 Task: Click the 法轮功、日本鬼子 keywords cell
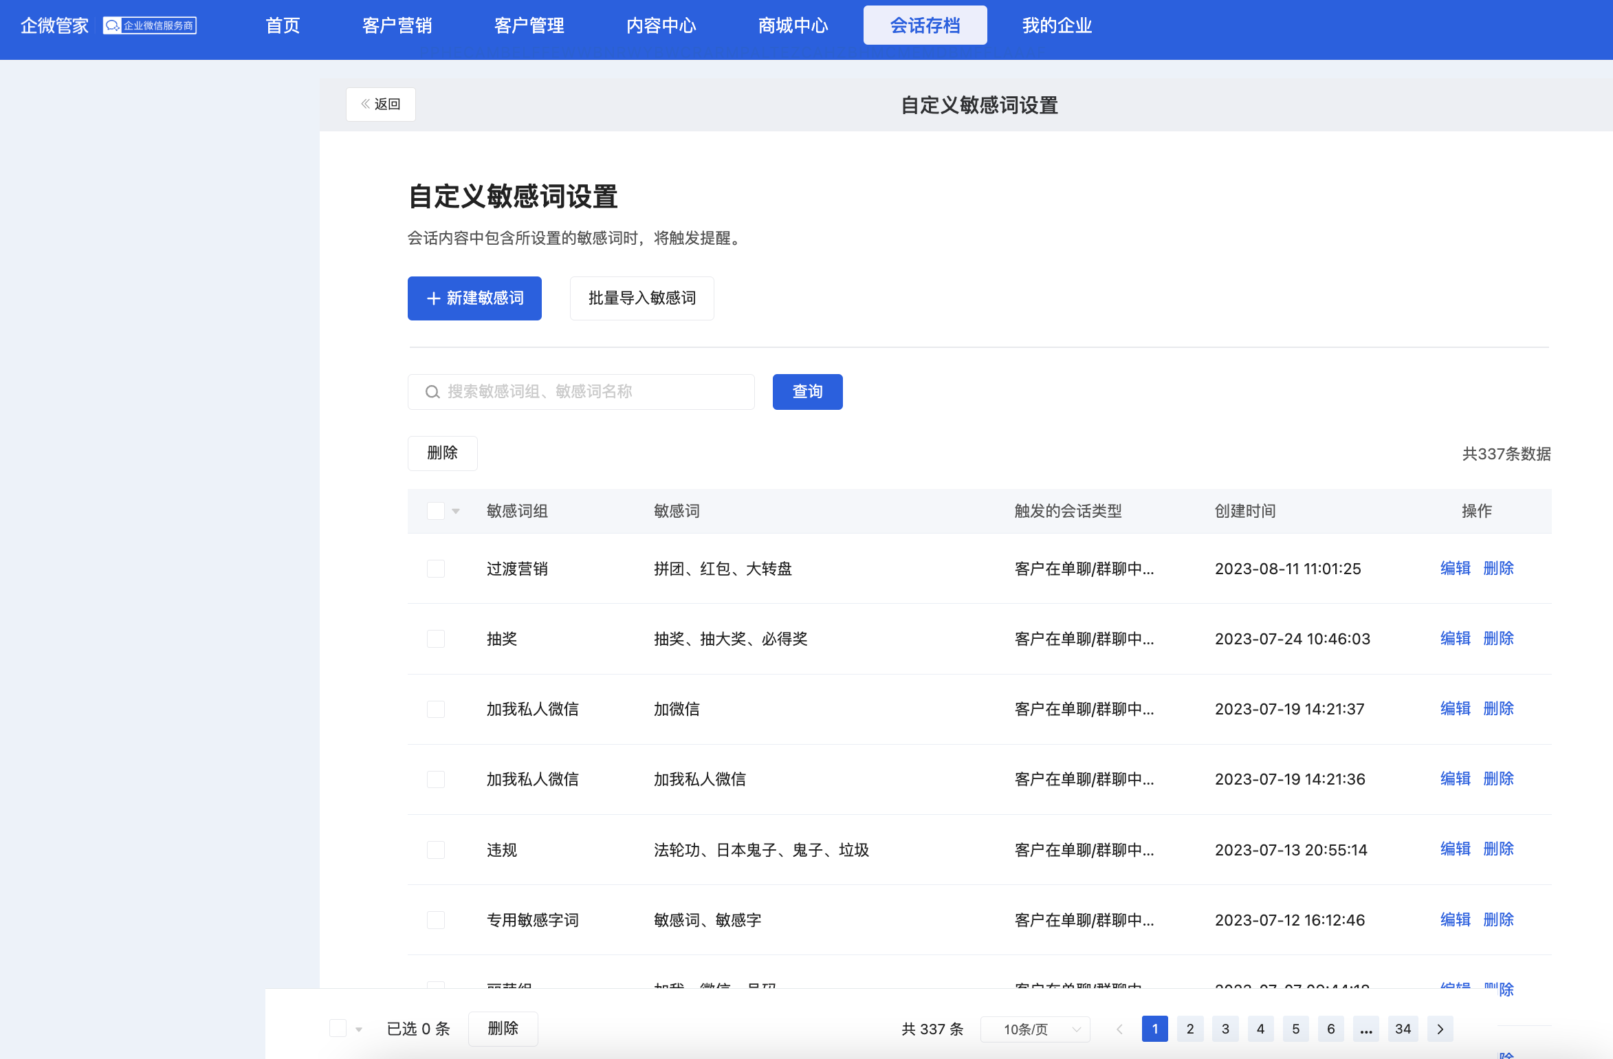click(762, 850)
